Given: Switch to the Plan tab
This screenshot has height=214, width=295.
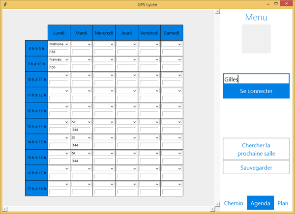Looking at the screenshot, I should [283, 203].
